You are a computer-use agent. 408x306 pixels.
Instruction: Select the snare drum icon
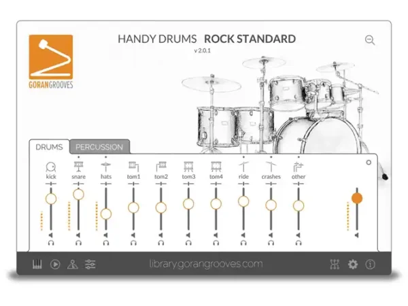point(78,167)
